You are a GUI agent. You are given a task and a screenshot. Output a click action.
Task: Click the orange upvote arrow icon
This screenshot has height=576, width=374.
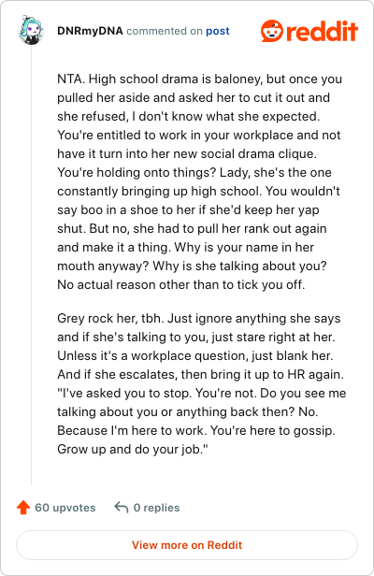click(23, 508)
